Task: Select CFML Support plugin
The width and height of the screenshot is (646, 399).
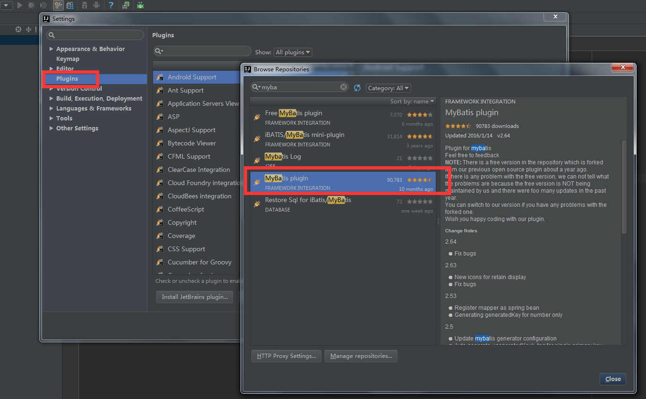Action: point(197,156)
